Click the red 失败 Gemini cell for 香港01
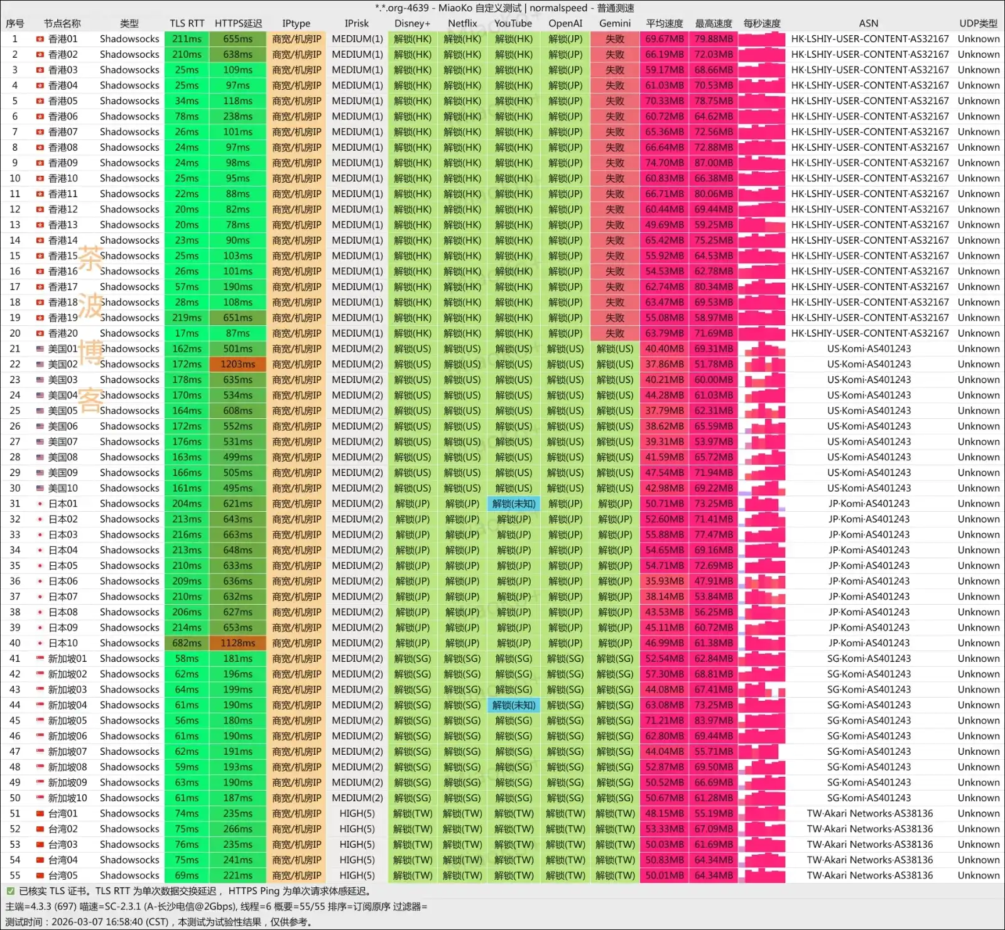1005x930 pixels. click(614, 39)
